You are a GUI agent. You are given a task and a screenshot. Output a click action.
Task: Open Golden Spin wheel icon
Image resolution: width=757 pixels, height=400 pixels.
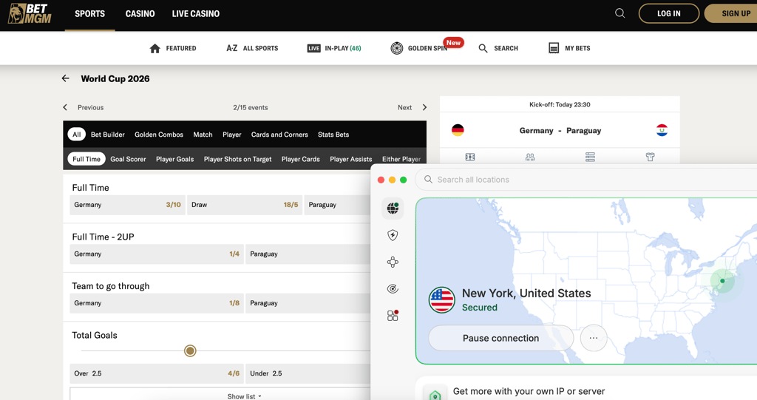397,48
